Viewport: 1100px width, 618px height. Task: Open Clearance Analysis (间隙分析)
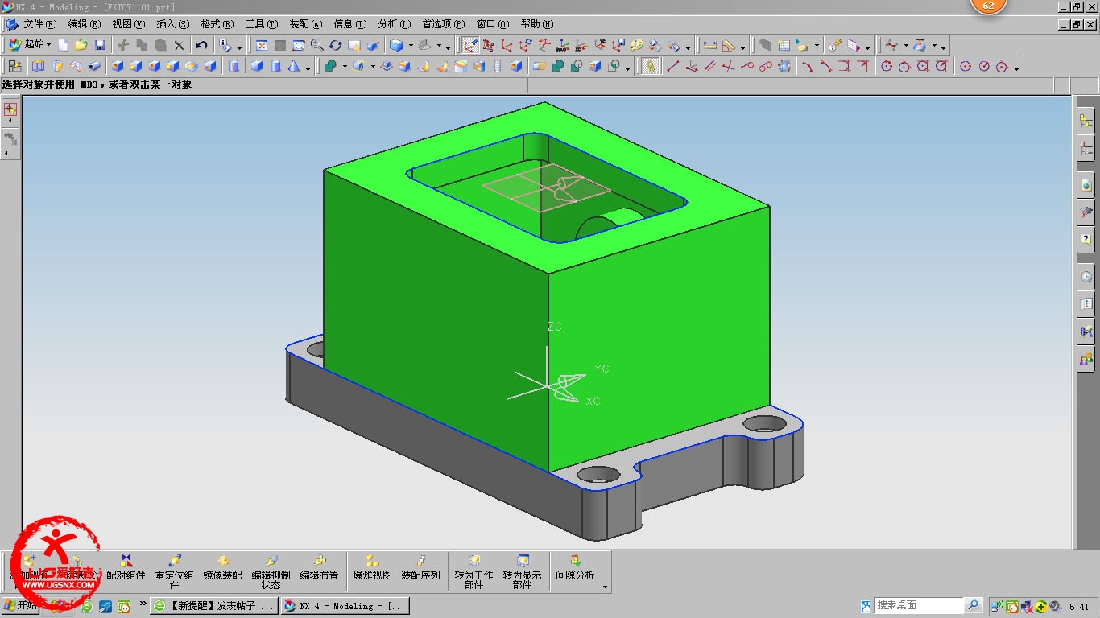(x=575, y=568)
